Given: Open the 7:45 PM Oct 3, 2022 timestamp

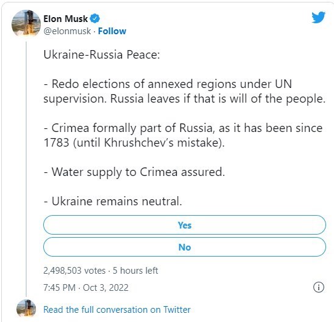Looking at the screenshot, I should (x=86, y=288).
